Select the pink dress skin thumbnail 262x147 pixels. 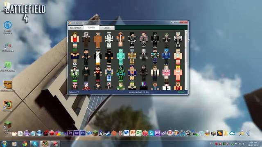pyautogui.click(x=166, y=73)
